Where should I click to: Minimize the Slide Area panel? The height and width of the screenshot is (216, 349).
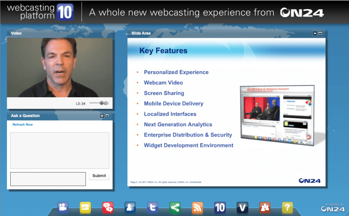[315, 33]
